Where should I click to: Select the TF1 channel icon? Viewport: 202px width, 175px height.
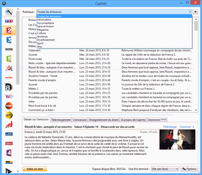point(9,21)
